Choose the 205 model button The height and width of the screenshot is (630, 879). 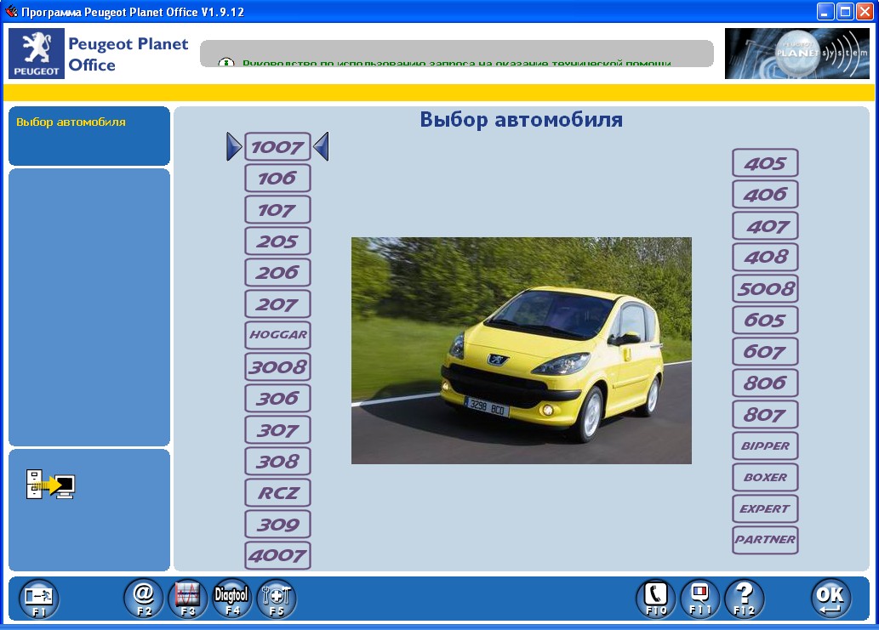pos(277,241)
